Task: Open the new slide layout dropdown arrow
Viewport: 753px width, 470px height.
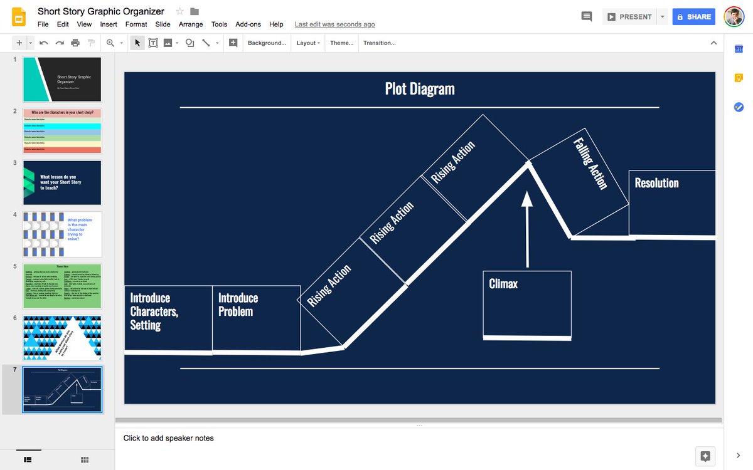Action: coord(30,43)
